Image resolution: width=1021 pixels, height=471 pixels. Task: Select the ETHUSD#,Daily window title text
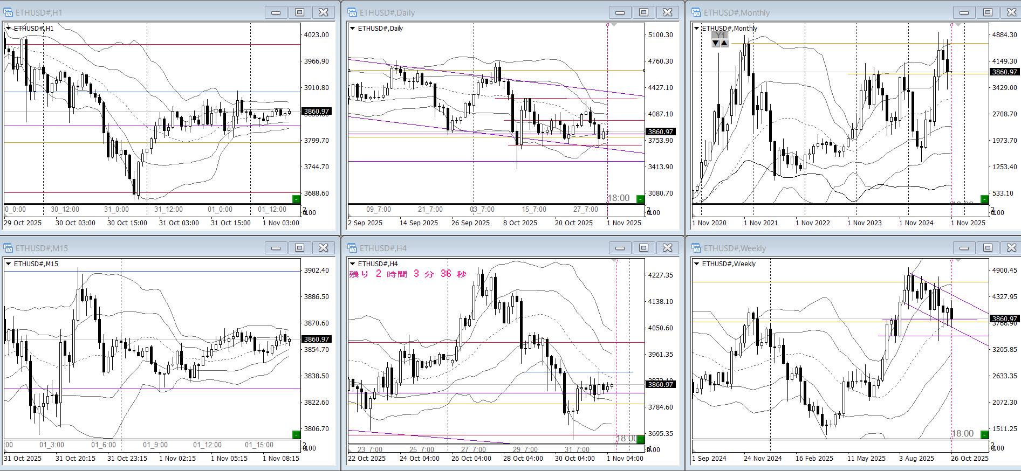387,12
